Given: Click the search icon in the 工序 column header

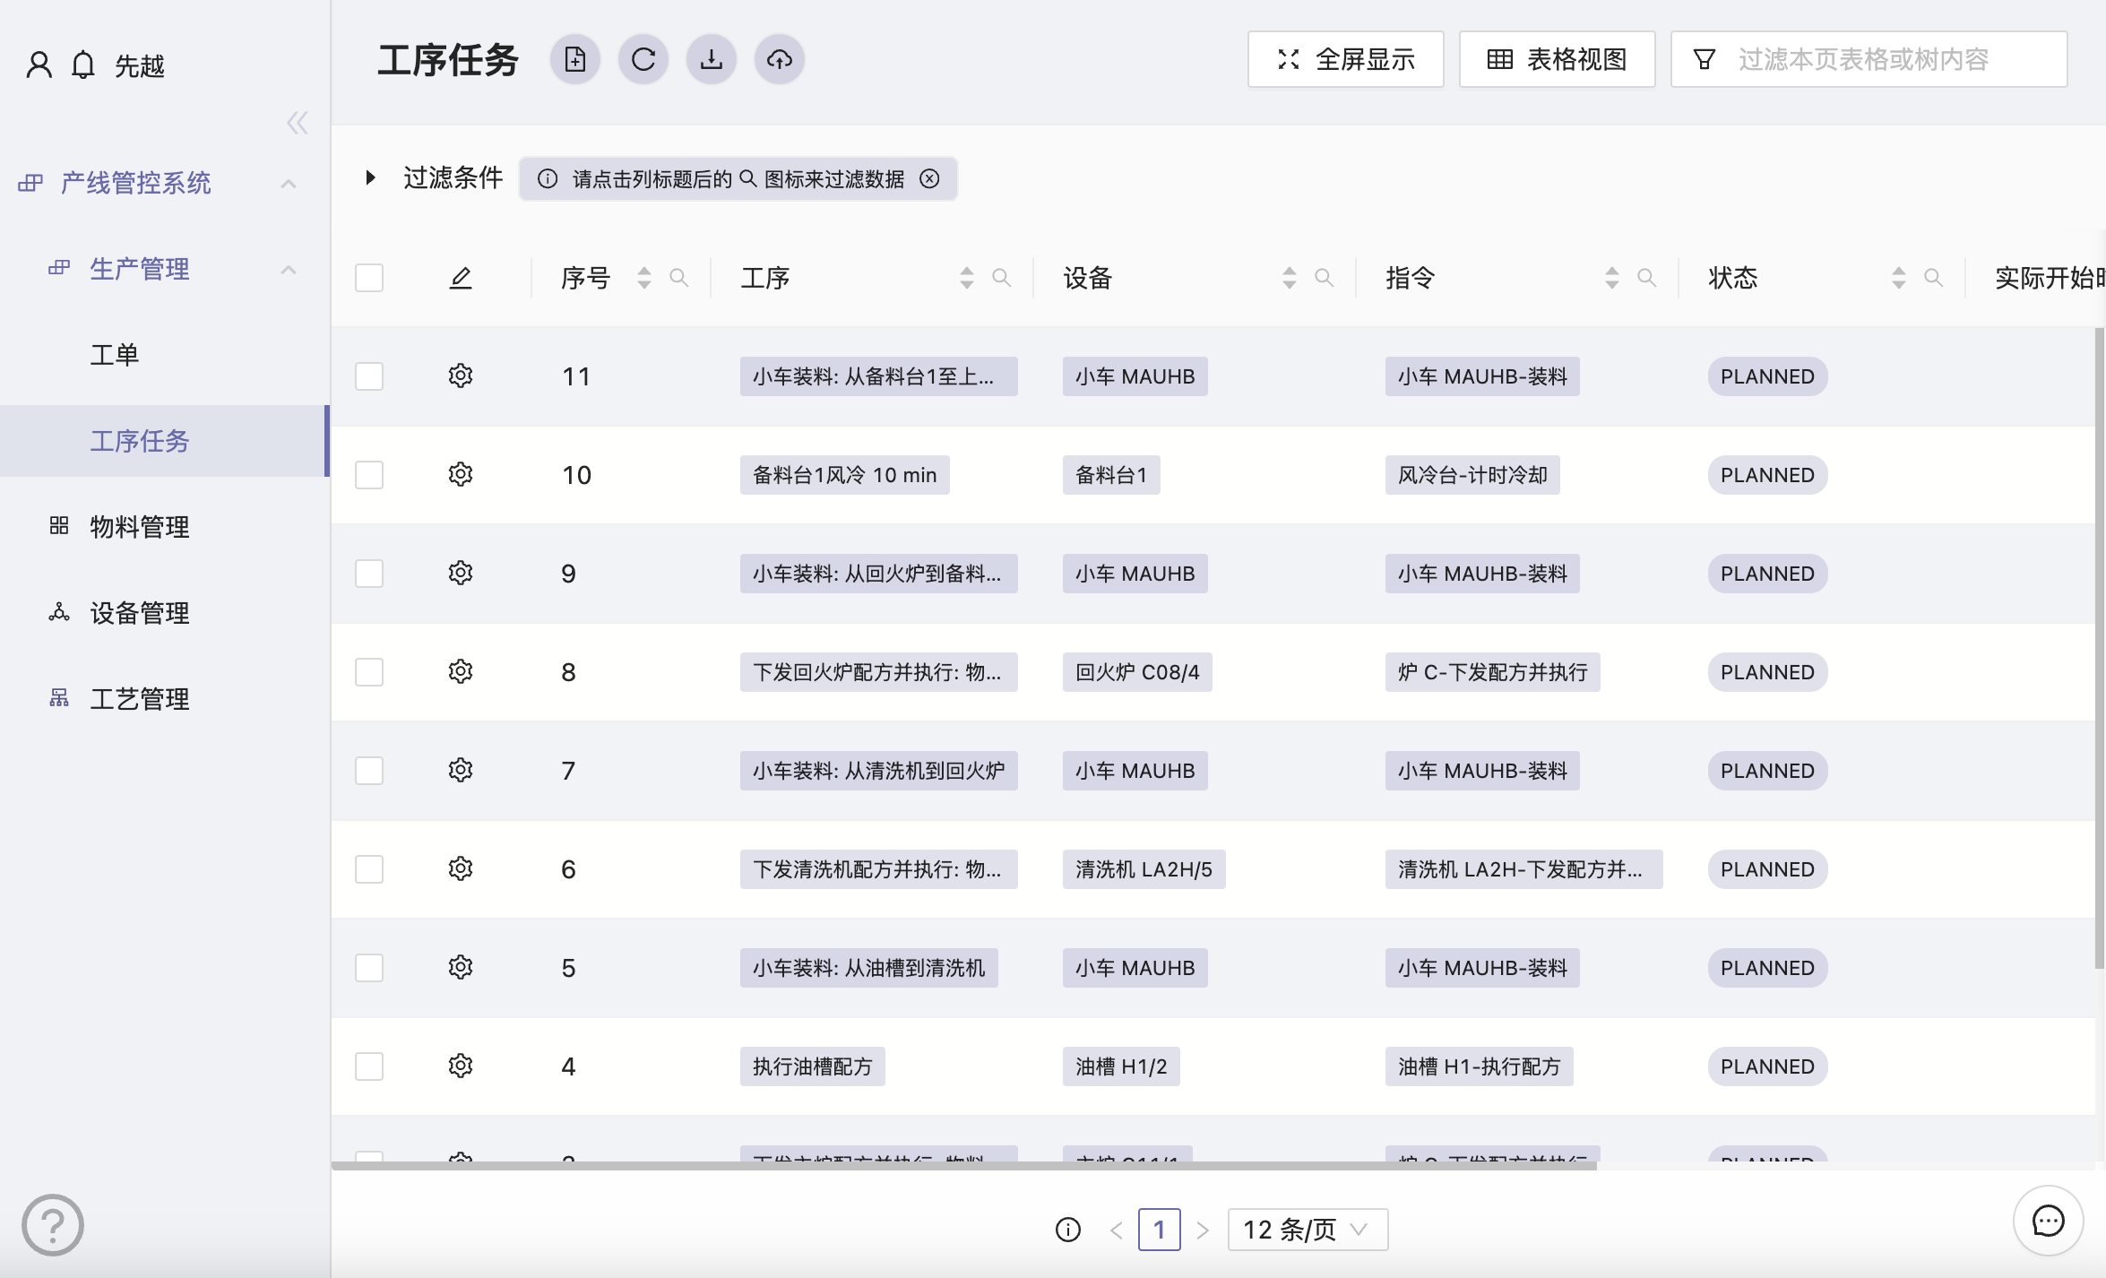Looking at the screenshot, I should (1002, 278).
